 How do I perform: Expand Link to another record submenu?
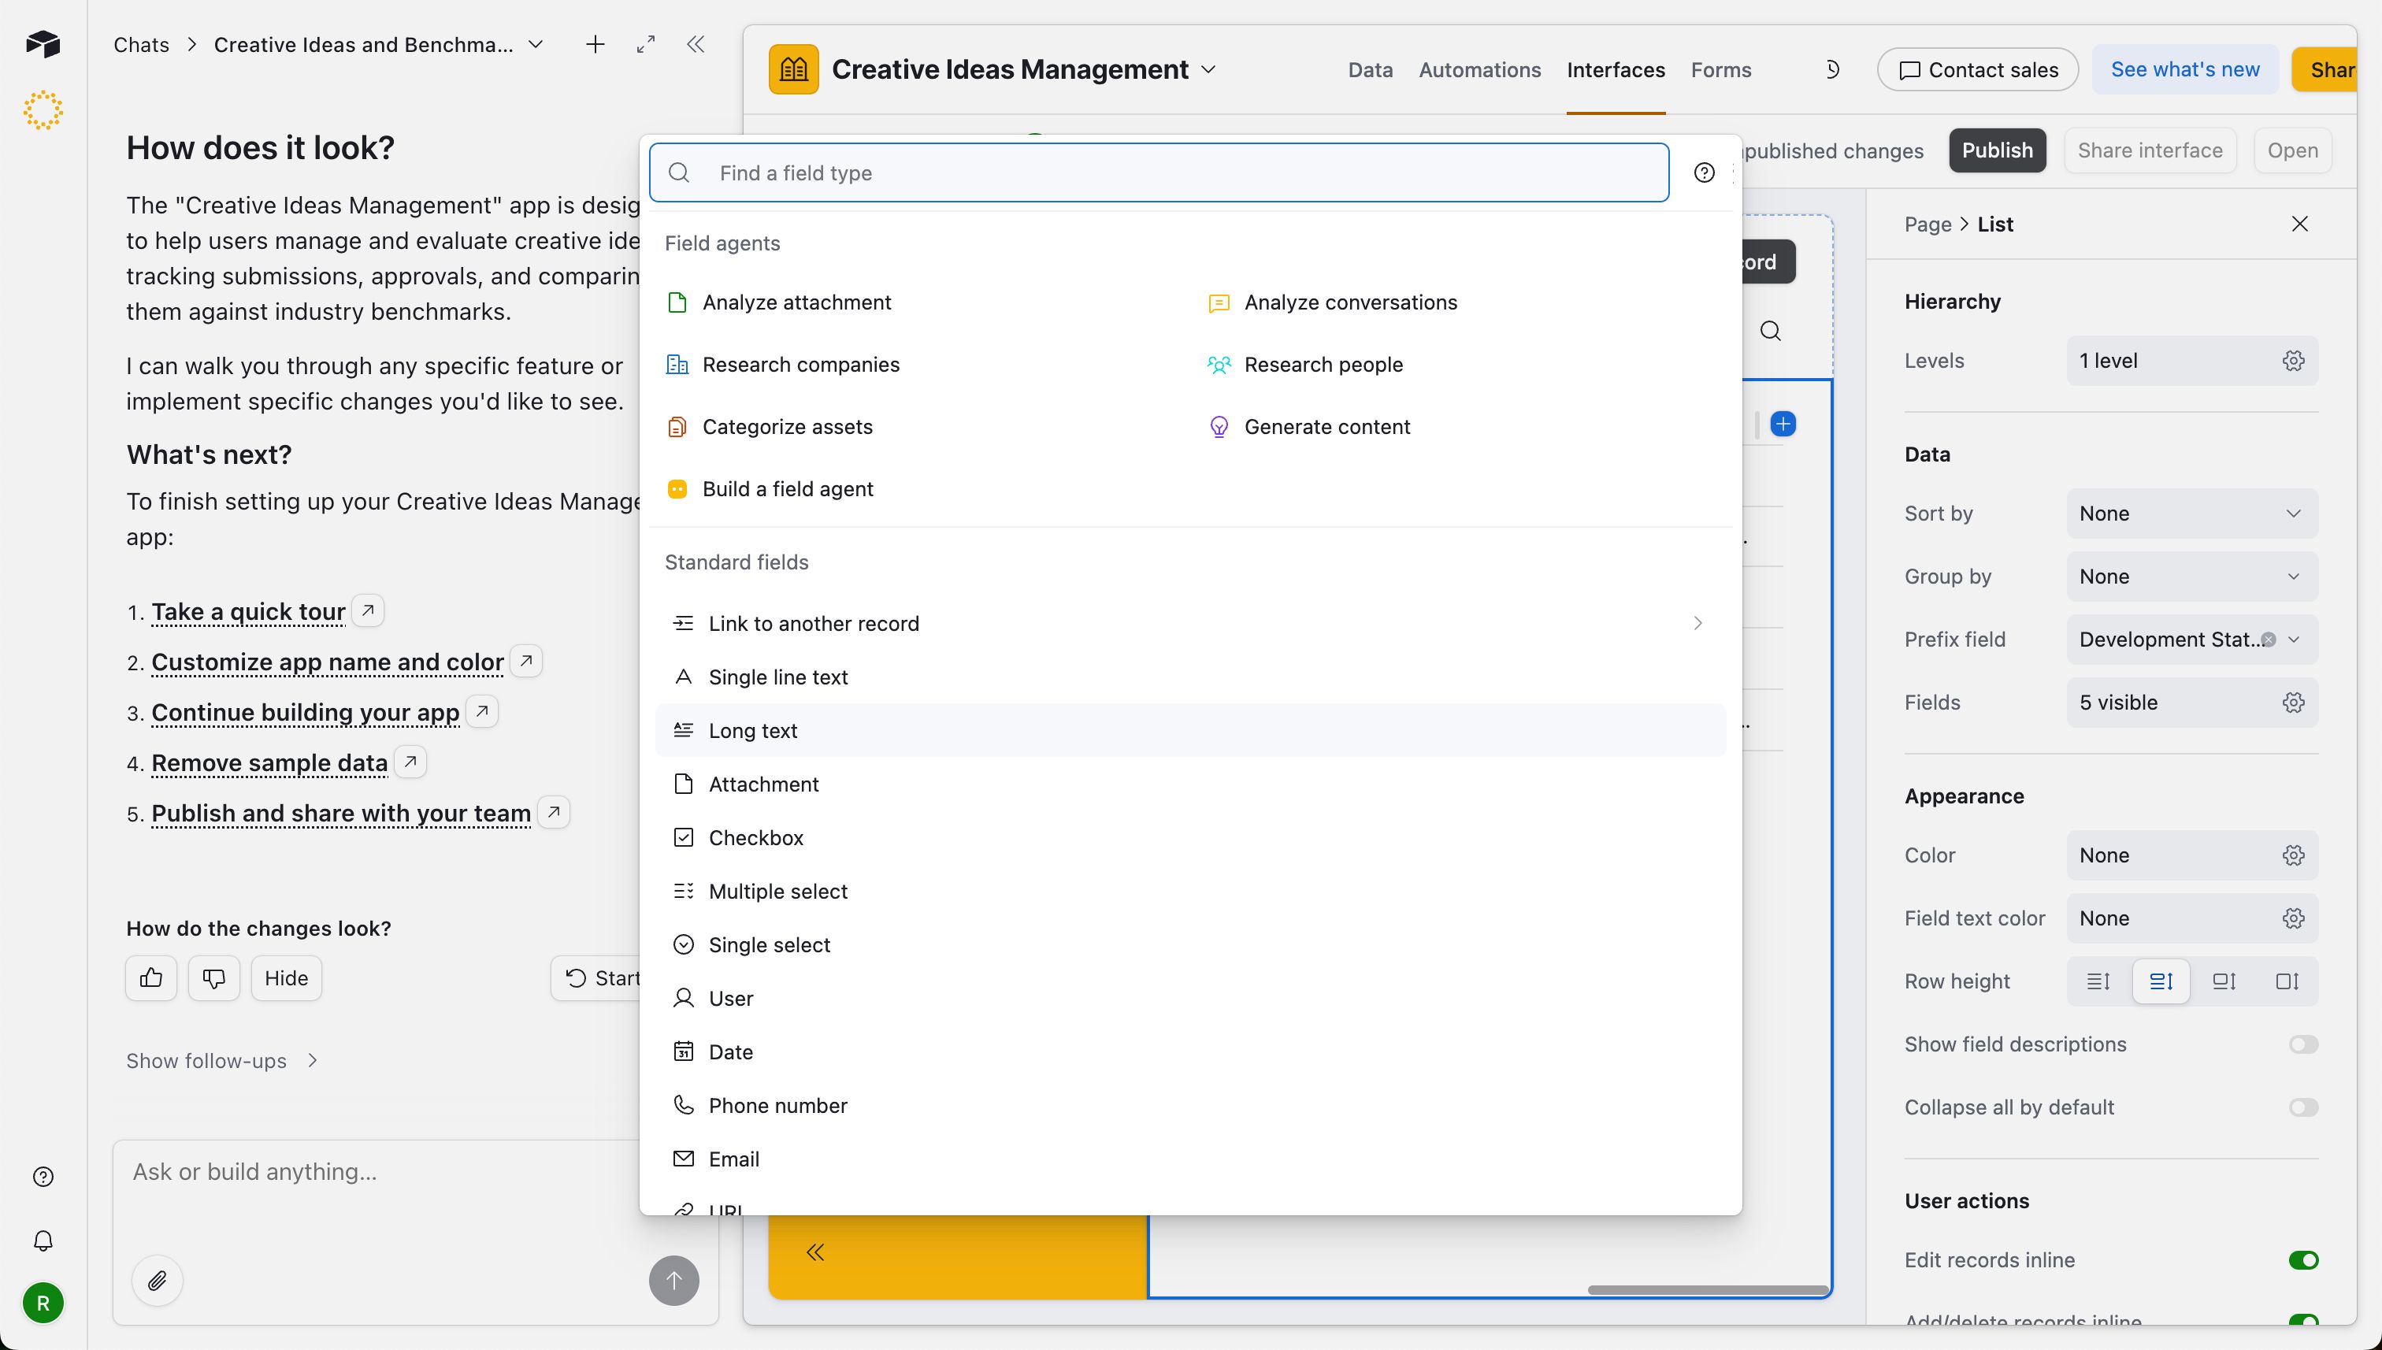click(x=1190, y=623)
